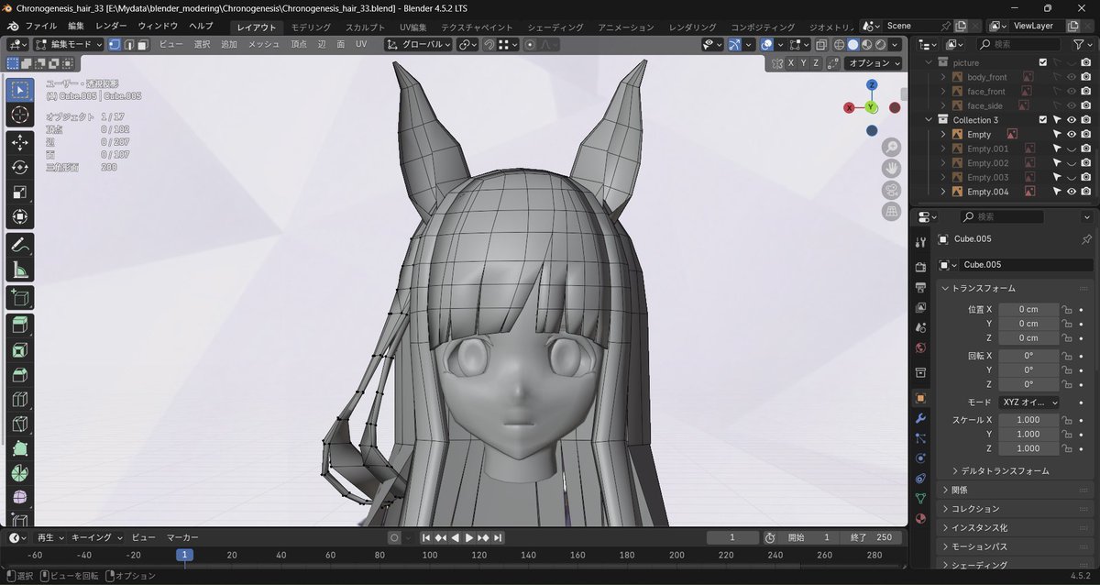This screenshot has width=1100, height=585.
Task: Select the Extrude Region tool
Action: 20,326
